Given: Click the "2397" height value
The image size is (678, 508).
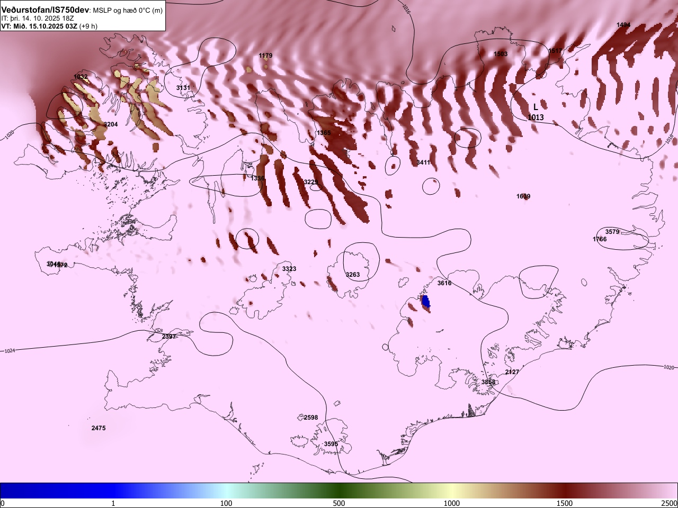Looking at the screenshot, I should point(169,337).
